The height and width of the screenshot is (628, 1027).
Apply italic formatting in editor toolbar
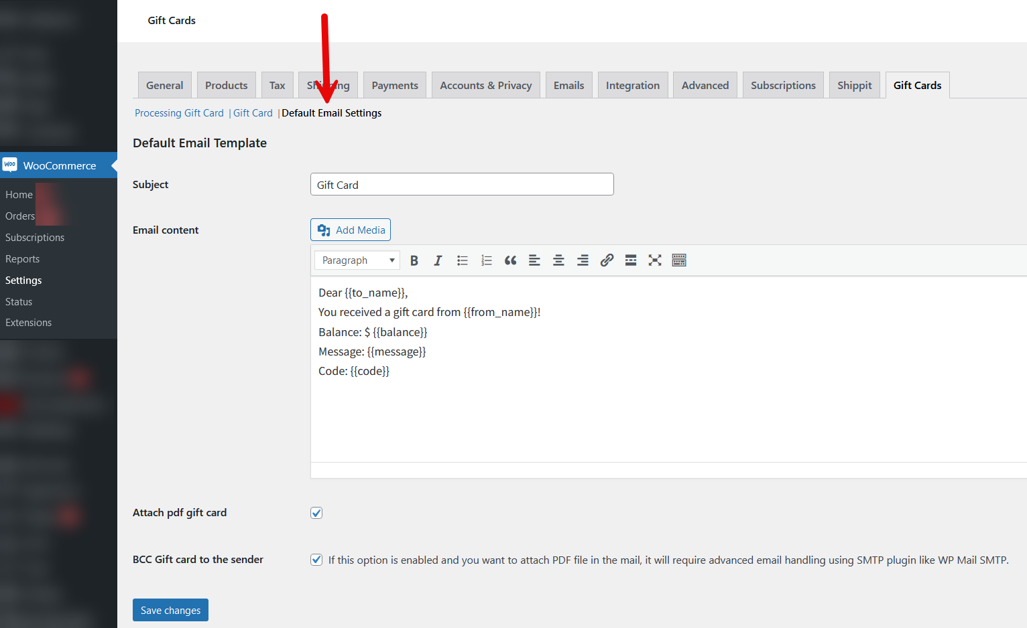coord(438,260)
